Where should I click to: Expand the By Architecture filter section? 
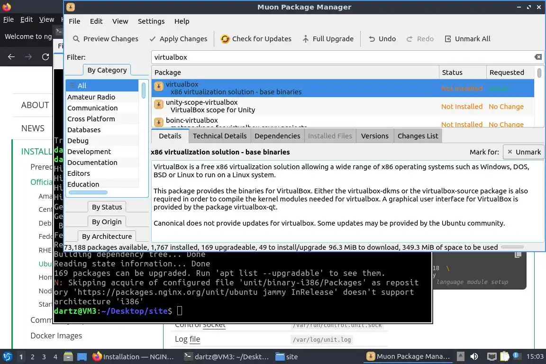(x=107, y=236)
